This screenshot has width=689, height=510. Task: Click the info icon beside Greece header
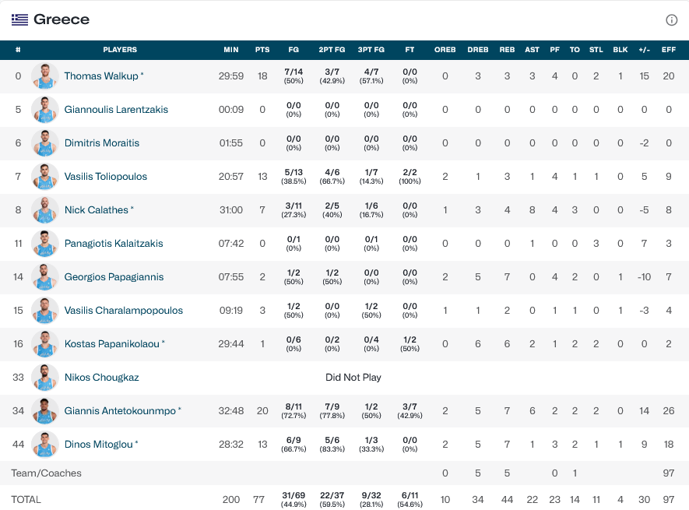pyautogui.click(x=671, y=20)
